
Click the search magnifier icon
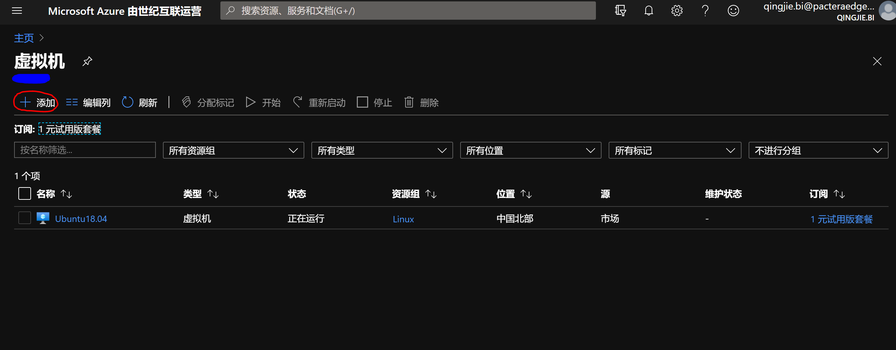[x=231, y=11]
